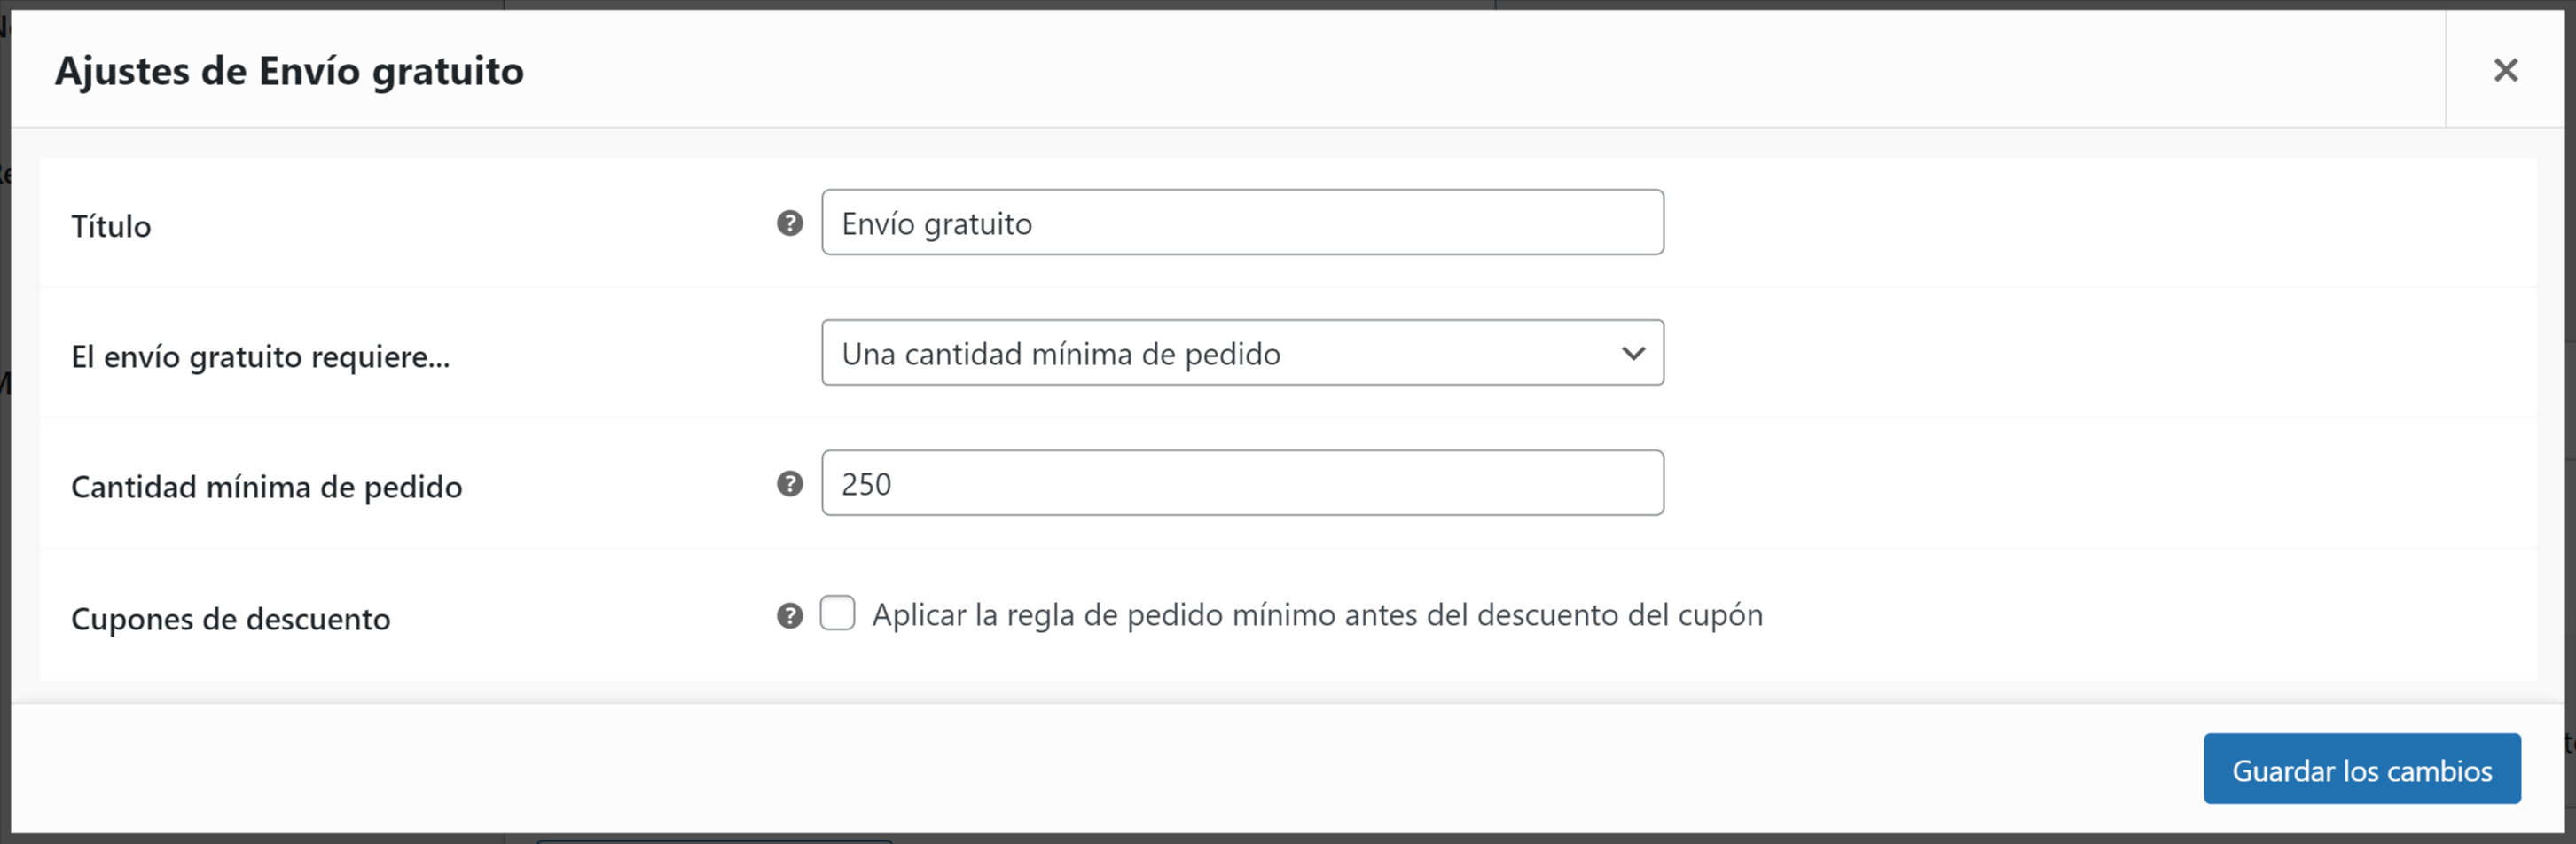2576x844 pixels.
Task: Click the 'Cantidad mínima de pedido' label
Action: [x=266, y=487]
